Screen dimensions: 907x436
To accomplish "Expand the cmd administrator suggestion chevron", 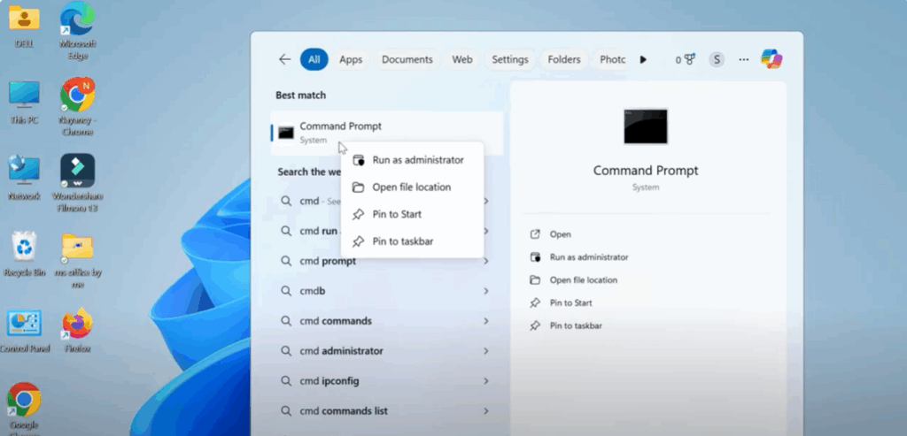I will point(486,351).
